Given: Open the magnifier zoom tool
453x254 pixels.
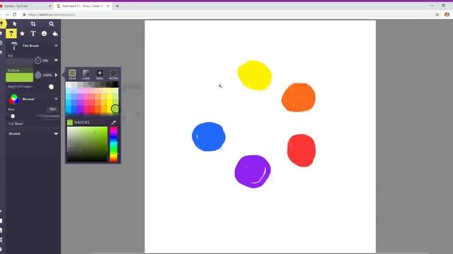Looking at the screenshot, I should [52, 24].
